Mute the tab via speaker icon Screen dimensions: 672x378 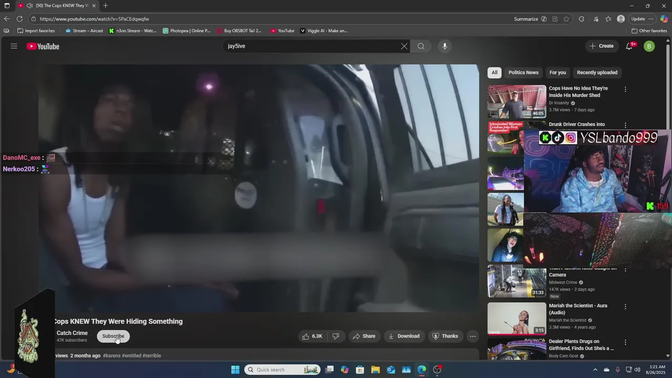pos(30,5)
